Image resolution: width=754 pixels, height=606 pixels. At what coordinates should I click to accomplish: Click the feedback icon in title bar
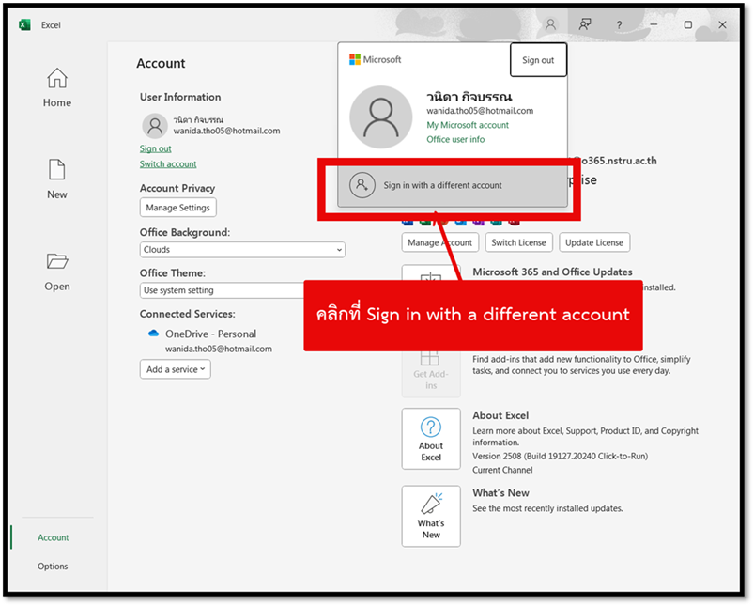585,25
